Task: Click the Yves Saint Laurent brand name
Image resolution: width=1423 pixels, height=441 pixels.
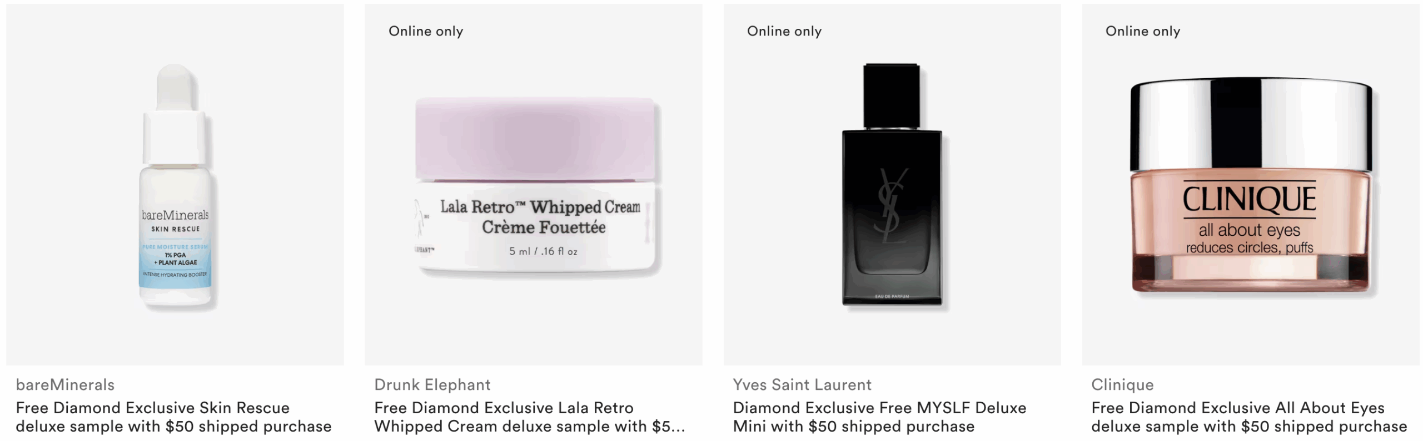Action: 802,384
